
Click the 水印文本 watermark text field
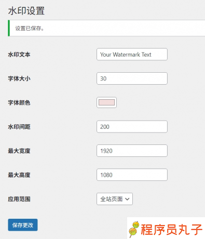pyautogui.click(x=132, y=55)
